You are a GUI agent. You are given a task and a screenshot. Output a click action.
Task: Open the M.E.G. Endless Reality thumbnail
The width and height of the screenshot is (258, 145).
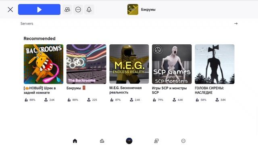point(129,64)
